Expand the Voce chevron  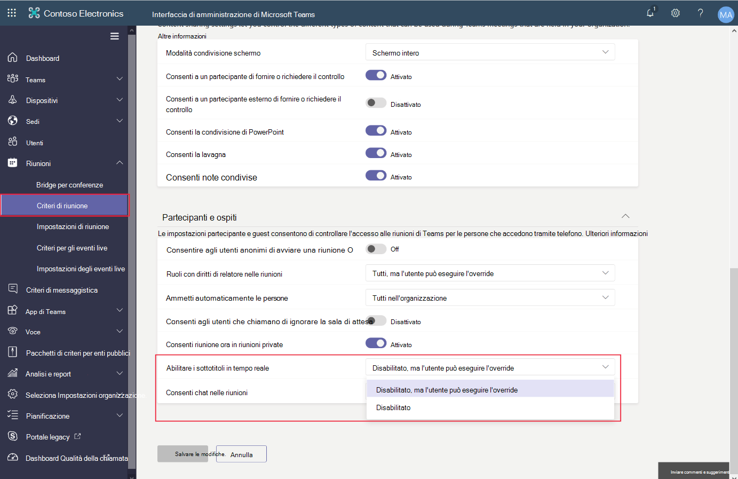point(120,331)
